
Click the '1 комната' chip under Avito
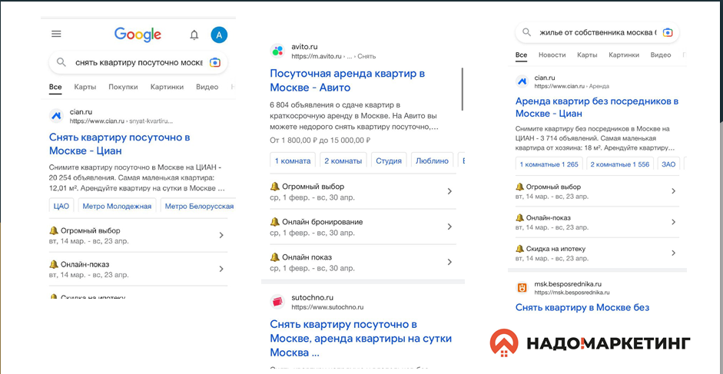click(x=292, y=161)
